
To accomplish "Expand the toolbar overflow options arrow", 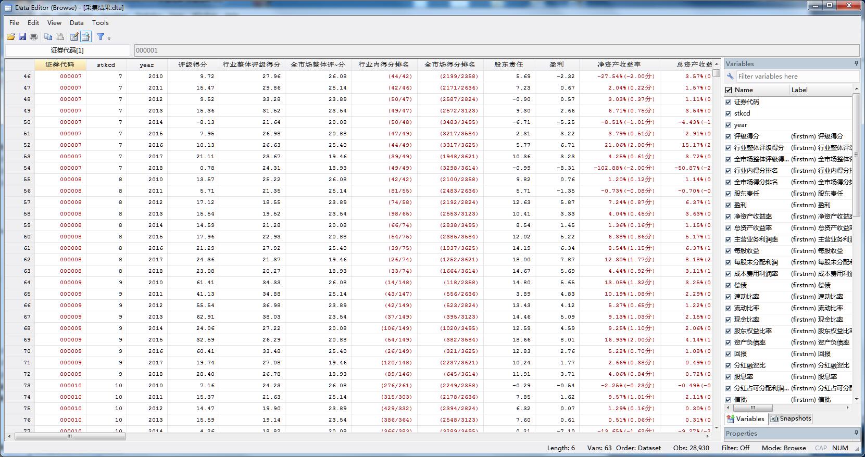I will click(x=109, y=38).
